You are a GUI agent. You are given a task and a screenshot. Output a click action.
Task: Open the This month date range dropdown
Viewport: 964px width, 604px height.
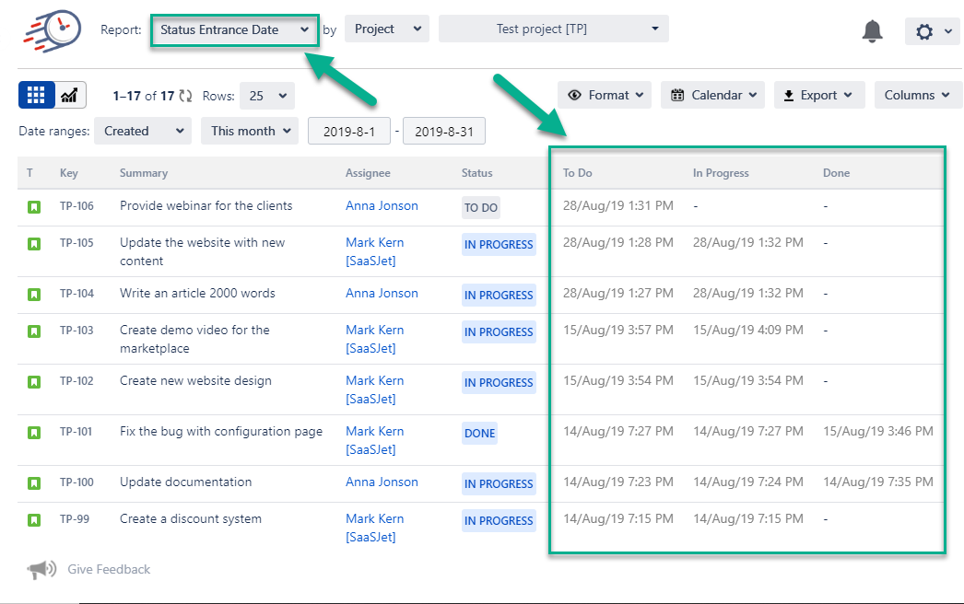(x=249, y=130)
